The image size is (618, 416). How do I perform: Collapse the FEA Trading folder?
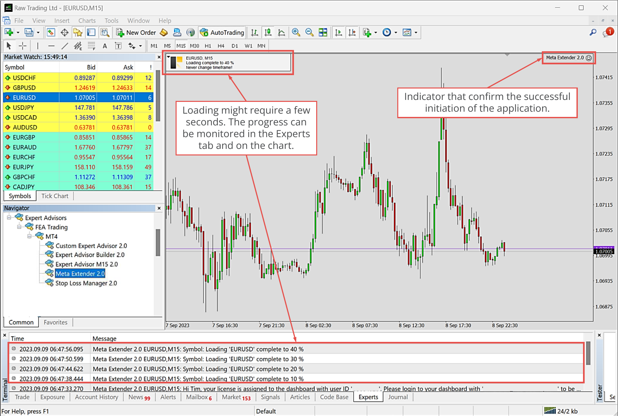[19, 227]
